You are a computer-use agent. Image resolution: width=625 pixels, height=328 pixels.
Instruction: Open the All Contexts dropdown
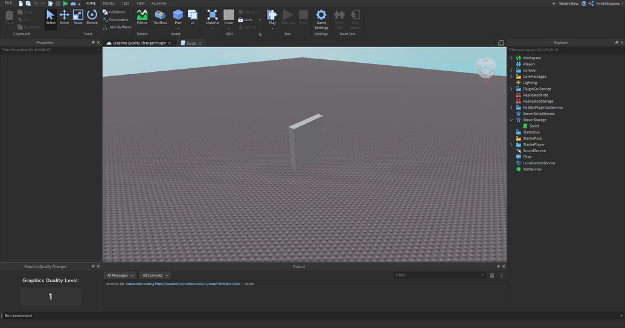coord(155,275)
